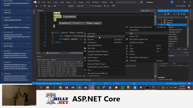
Task: Select Browse With in context menu
Action: (x=147, y=30)
